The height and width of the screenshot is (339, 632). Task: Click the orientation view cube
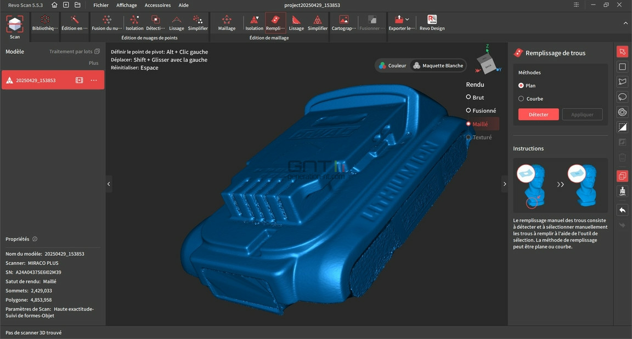487,64
